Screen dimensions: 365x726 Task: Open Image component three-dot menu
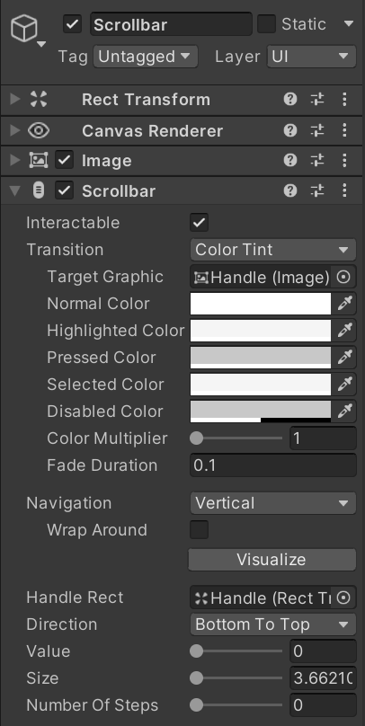coord(344,161)
